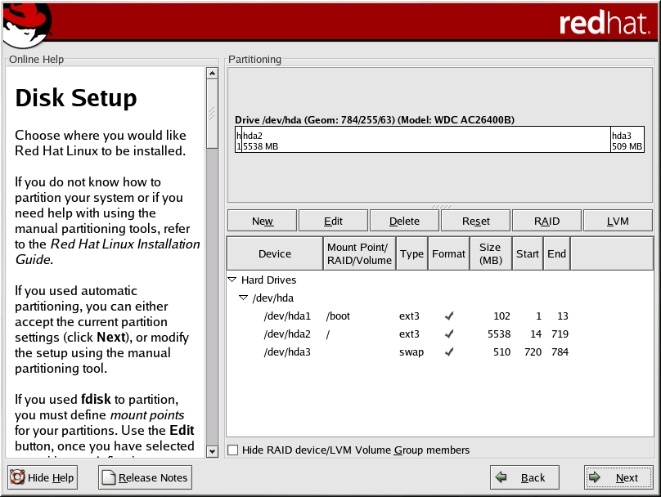
Task: Click the Next arrow icon
Action: [x=596, y=478]
